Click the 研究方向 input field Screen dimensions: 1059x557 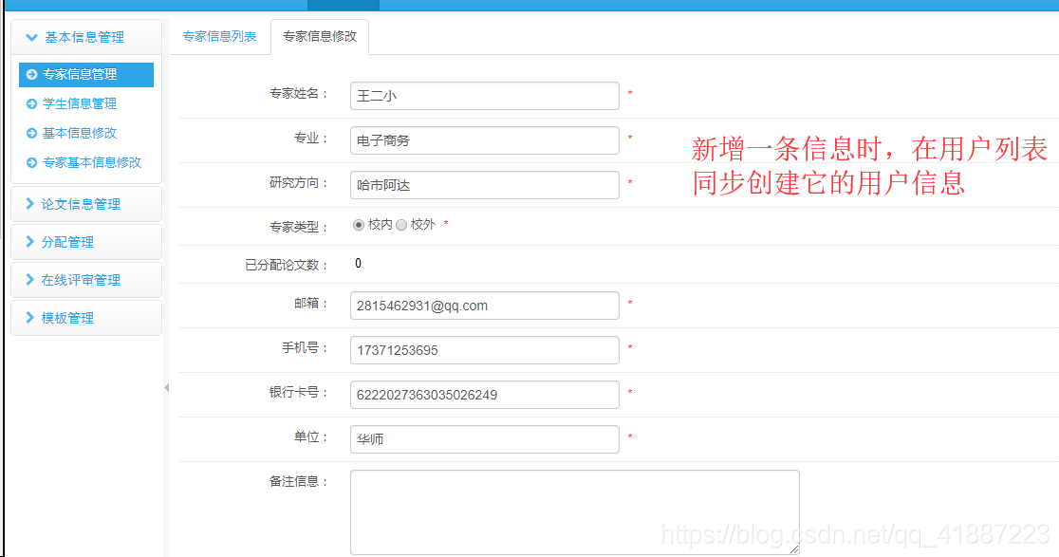point(484,185)
